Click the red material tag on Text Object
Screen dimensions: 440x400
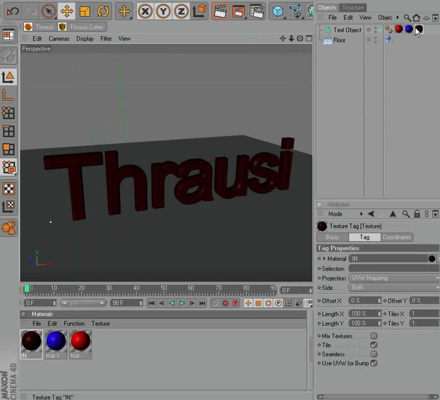click(x=398, y=29)
